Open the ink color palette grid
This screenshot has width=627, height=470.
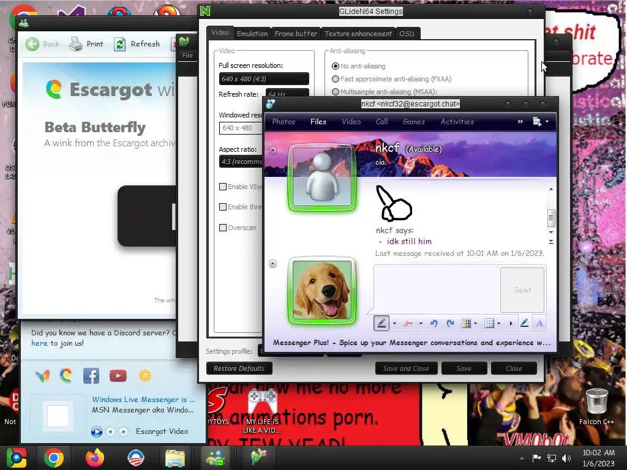466,323
